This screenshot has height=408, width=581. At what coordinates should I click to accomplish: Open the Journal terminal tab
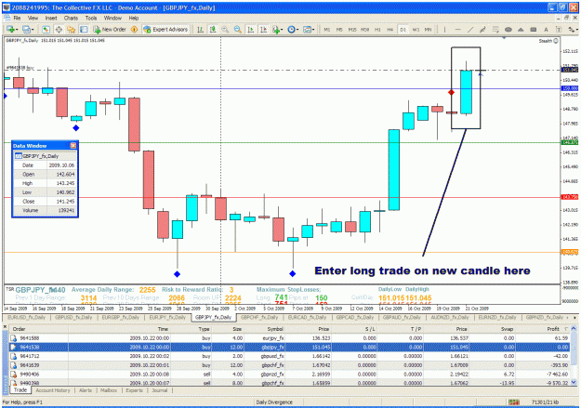(159, 390)
